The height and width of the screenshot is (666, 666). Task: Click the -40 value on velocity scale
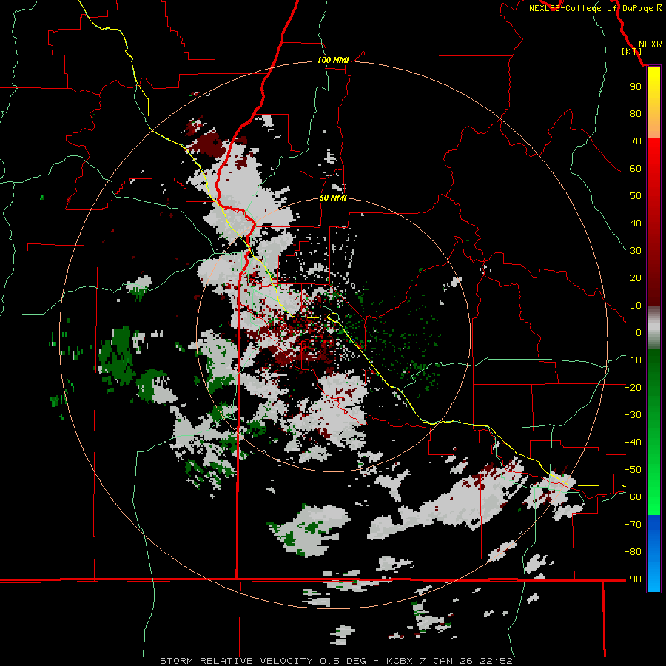[x=633, y=443]
